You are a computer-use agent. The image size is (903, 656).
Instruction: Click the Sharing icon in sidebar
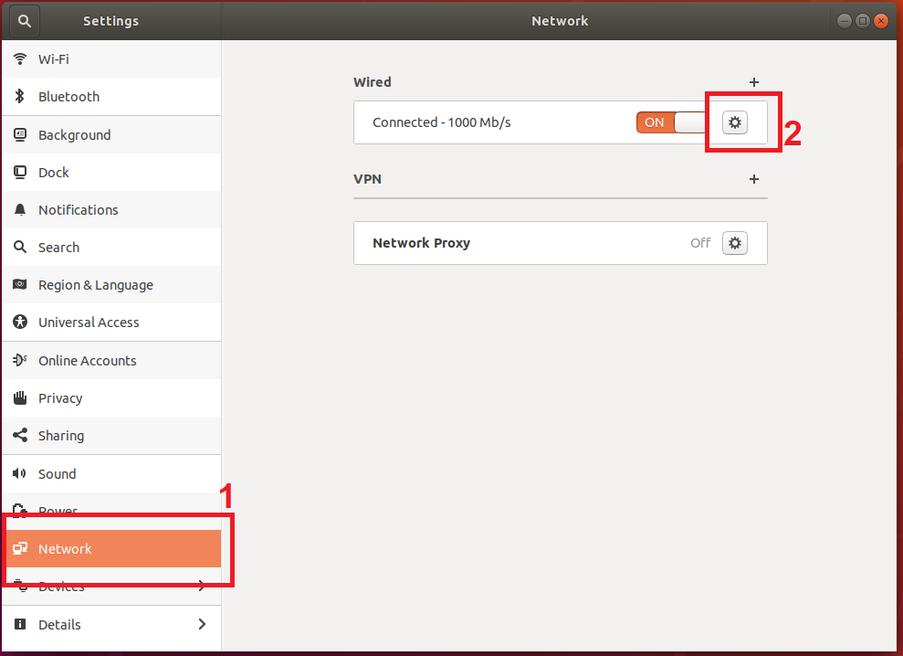20,436
